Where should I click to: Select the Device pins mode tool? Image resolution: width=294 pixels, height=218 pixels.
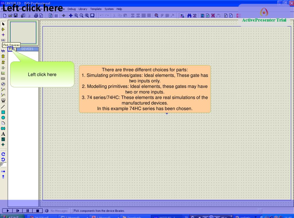click(x=3, y=68)
